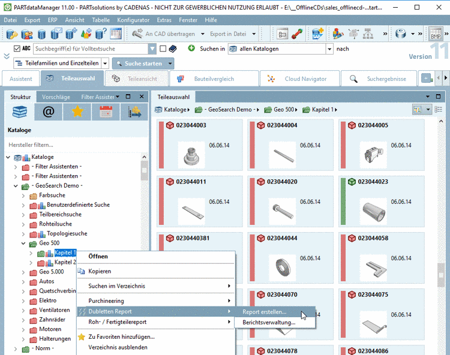The width and height of the screenshot is (450, 355).
Task: Click the database with question mark icon
Action: (101, 34)
